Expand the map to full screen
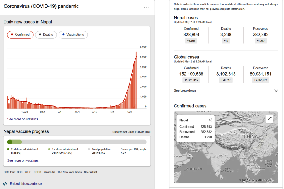This screenshot has height=189, width=284. coord(269,119)
